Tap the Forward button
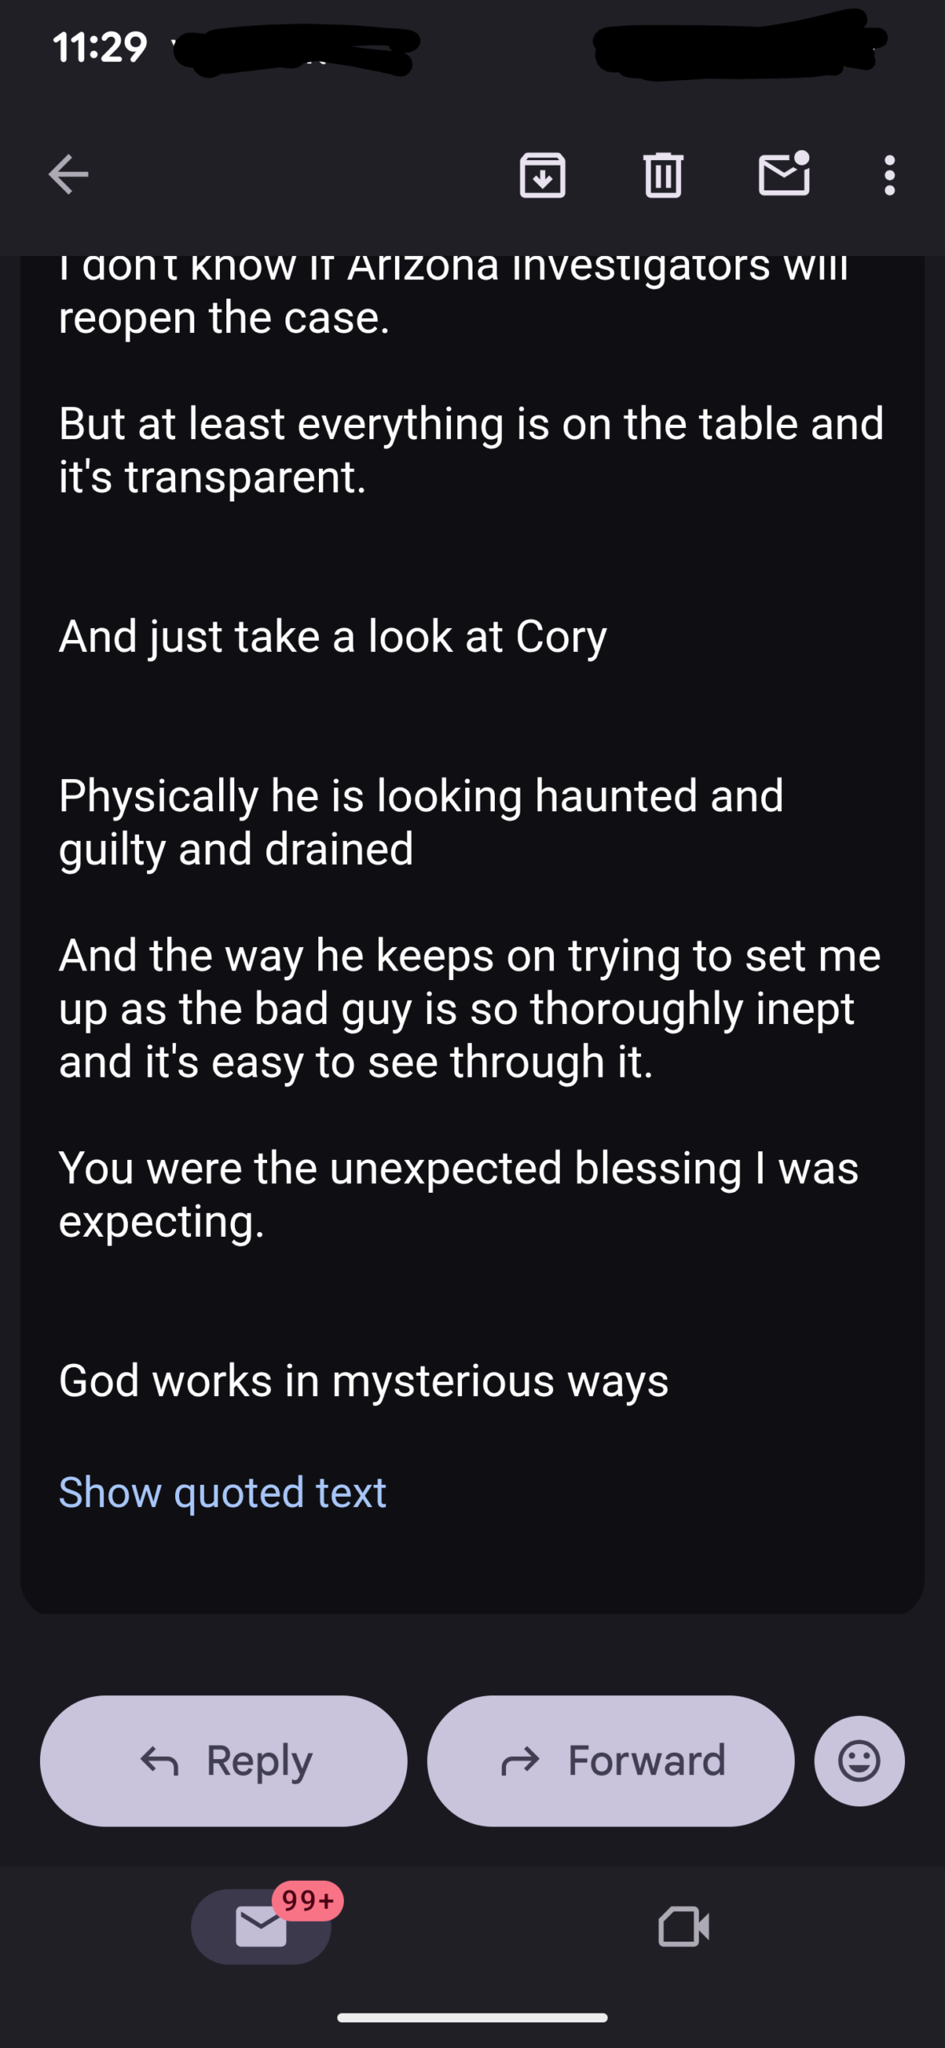Screen dimensions: 945x2048 [611, 1760]
